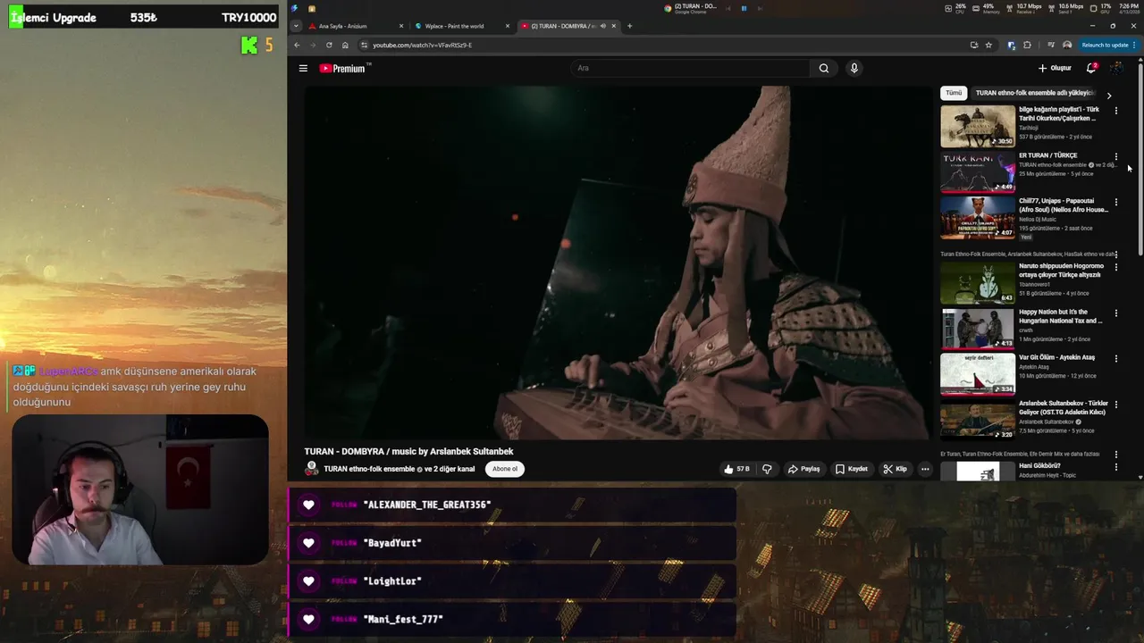Click the Paylaş share button

pyautogui.click(x=803, y=469)
